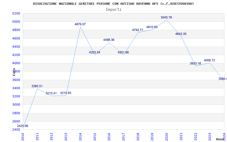Screen dimensions: 227x142
Task: Select data label 4201.86
Action: pos(123,53)
